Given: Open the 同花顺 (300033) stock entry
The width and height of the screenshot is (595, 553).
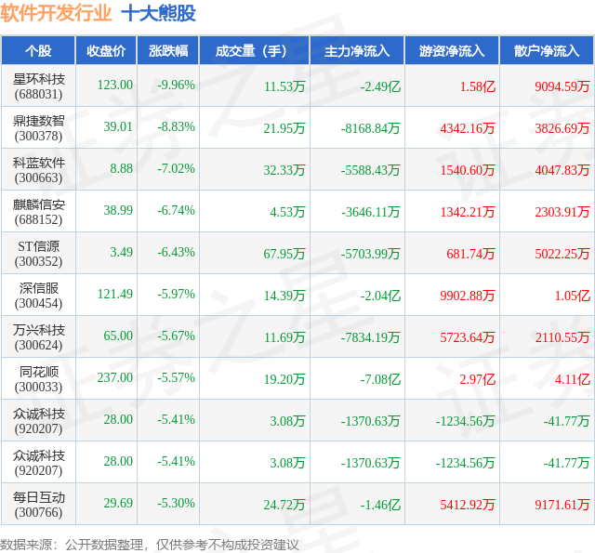Looking at the screenshot, I should click(x=39, y=379).
